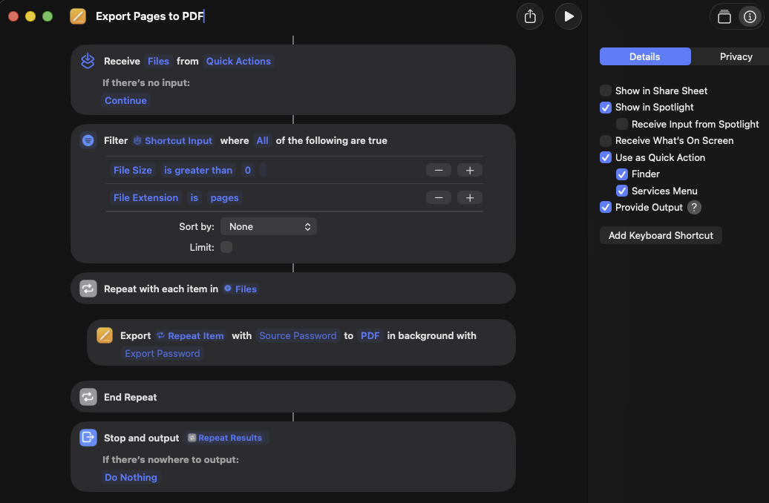This screenshot has height=503, width=769.
Task: Click the Repeat Item variable token
Action: click(190, 335)
